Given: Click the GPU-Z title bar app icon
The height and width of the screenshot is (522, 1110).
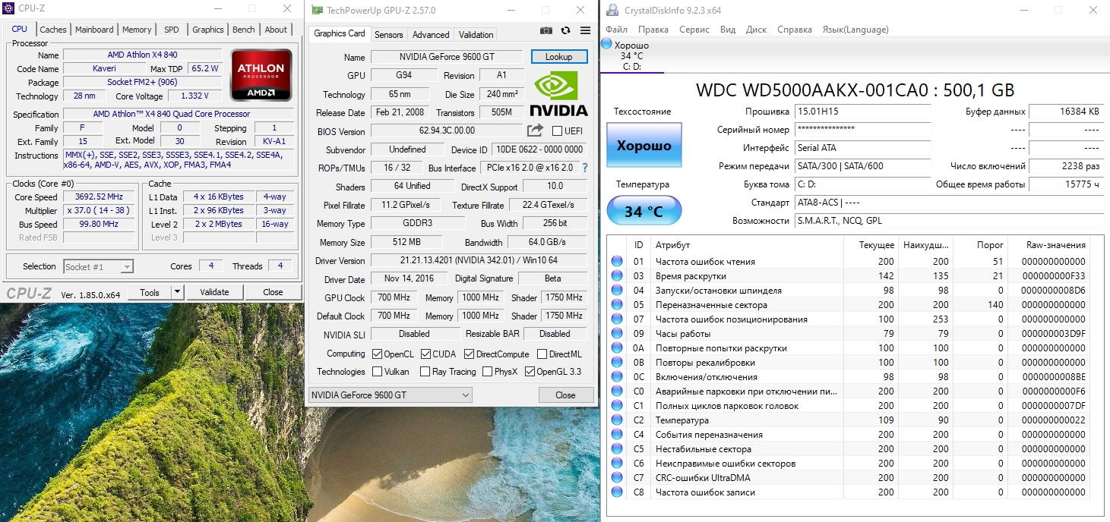Looking at the screenshot, I should point(317,10).
